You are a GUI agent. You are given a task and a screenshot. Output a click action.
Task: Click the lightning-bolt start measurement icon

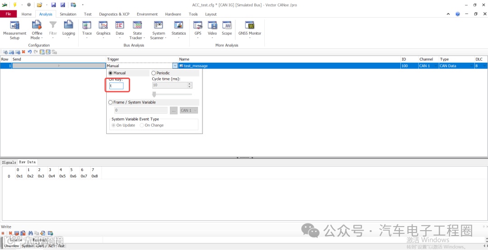(x=14, y=5)
